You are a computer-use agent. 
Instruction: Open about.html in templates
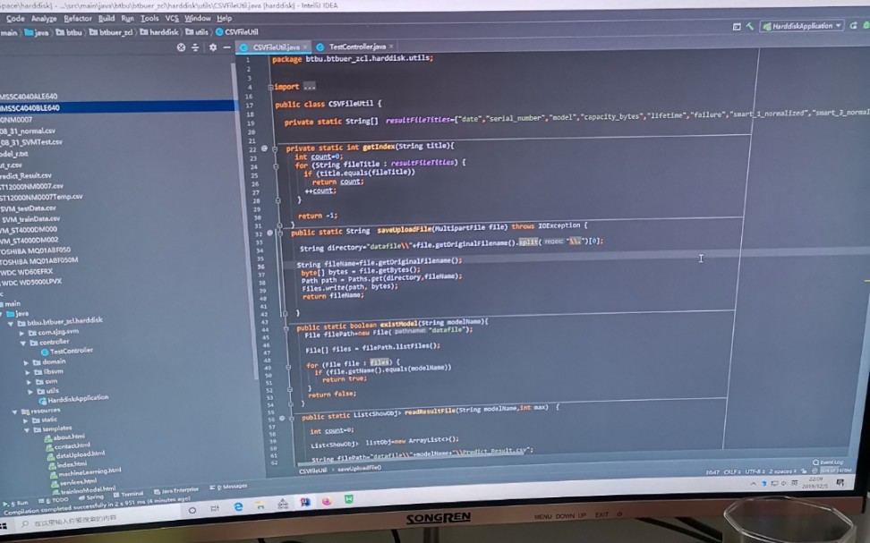[65, 437]
